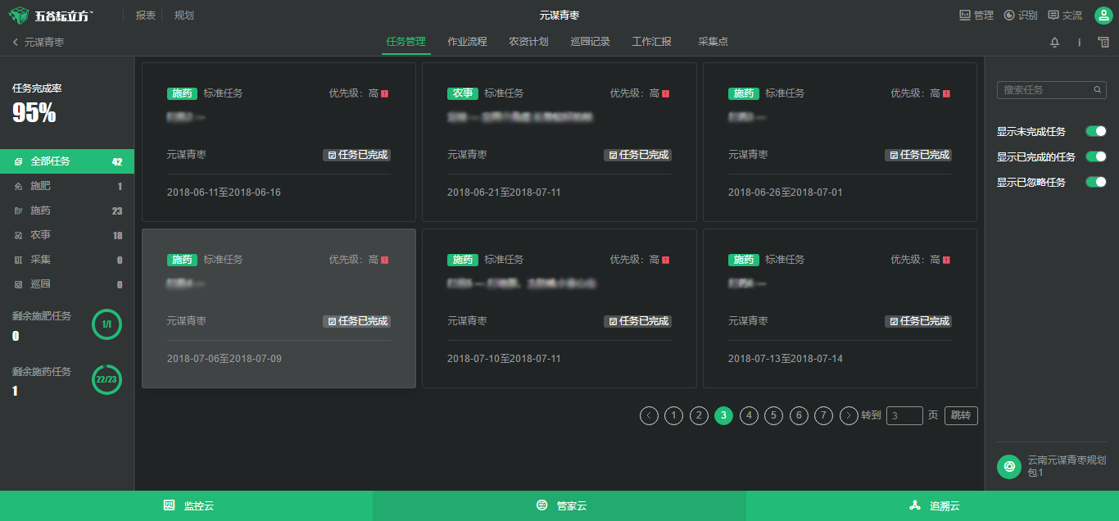Switch to the 作业流程 tab
The height and width of the screenshot is (521, 1119).
[467, 42]
